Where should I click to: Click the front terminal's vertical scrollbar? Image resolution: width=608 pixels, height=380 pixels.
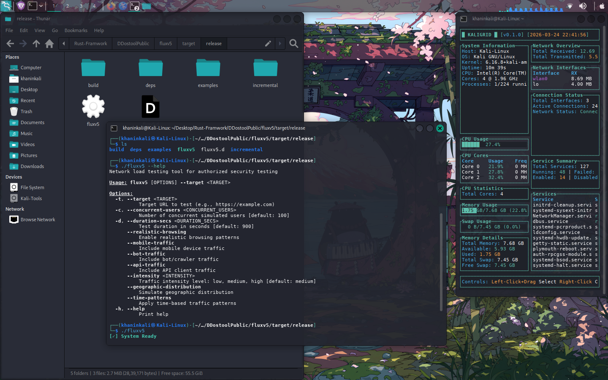coord(441,262)
